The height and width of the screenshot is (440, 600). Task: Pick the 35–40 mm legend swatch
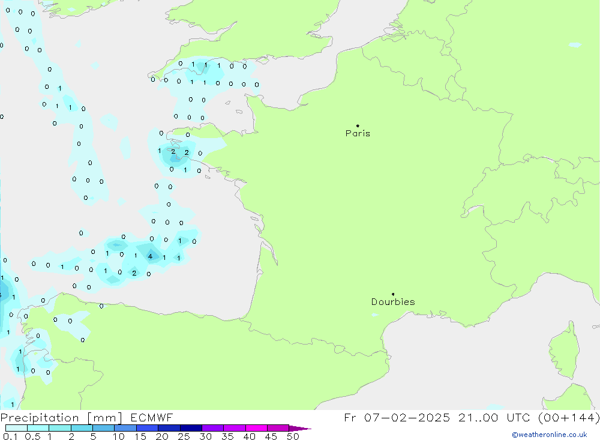click(235, 428)
